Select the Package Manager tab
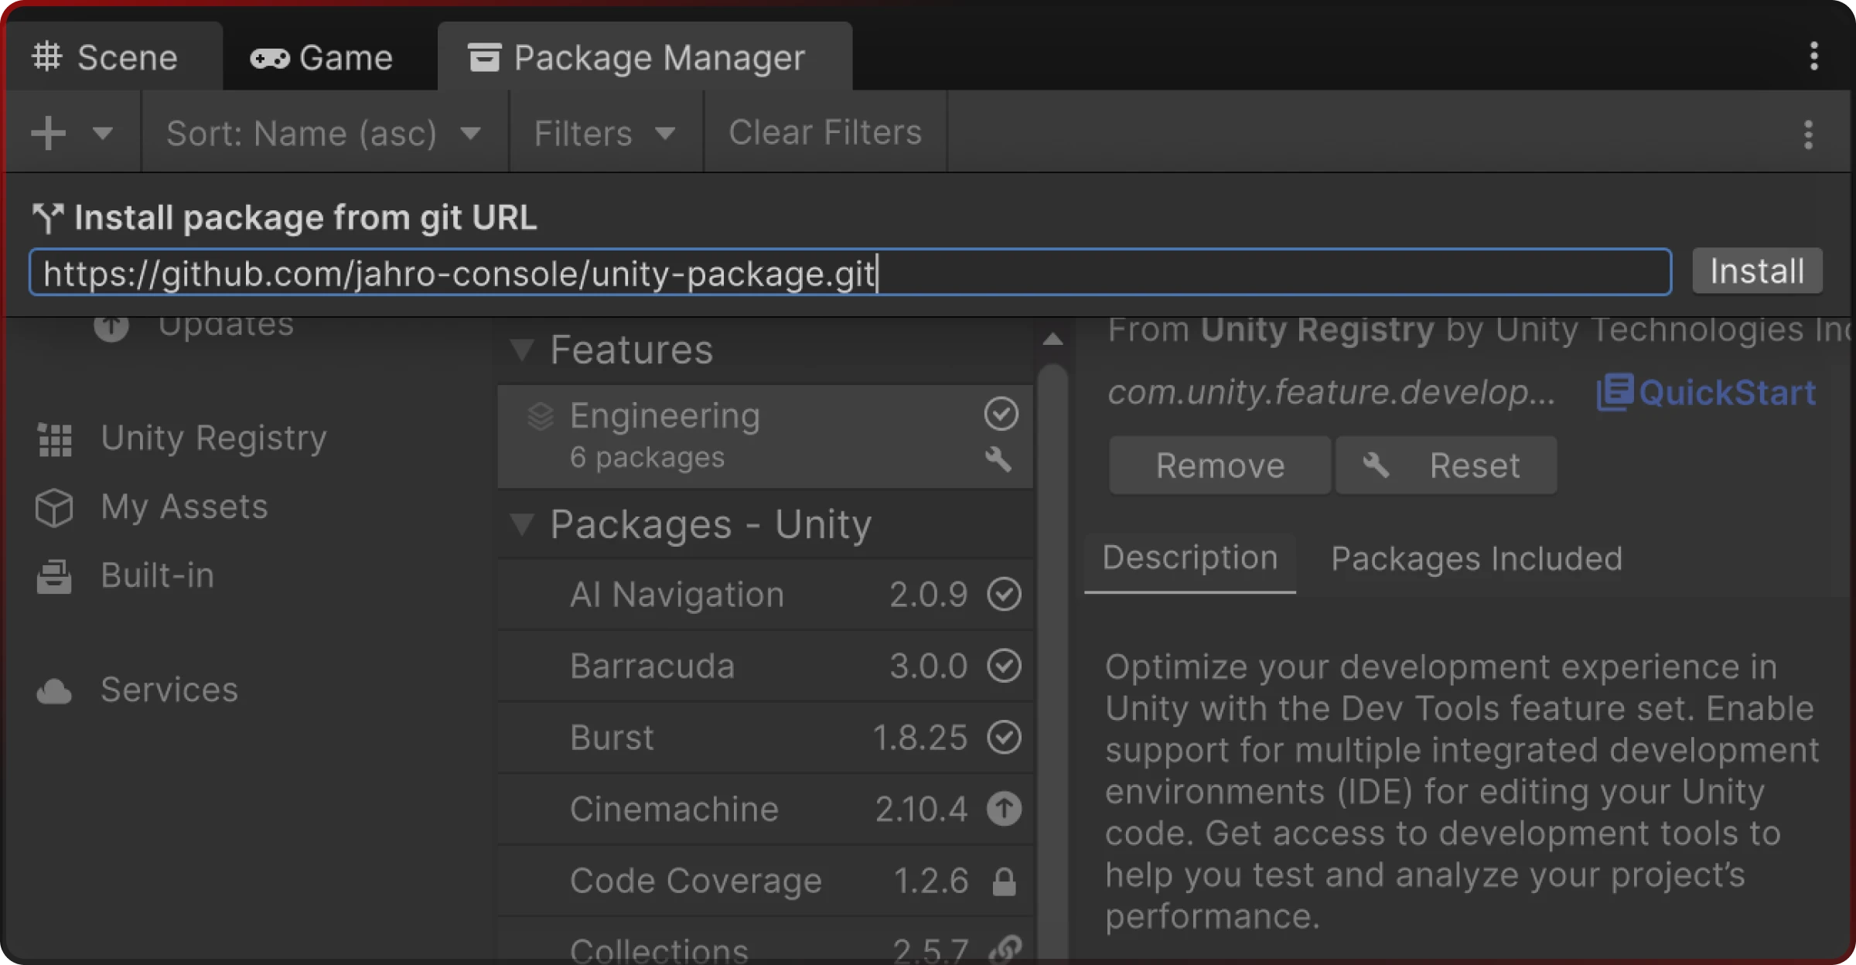The image size is (1856, 965). tap(644, 58)
